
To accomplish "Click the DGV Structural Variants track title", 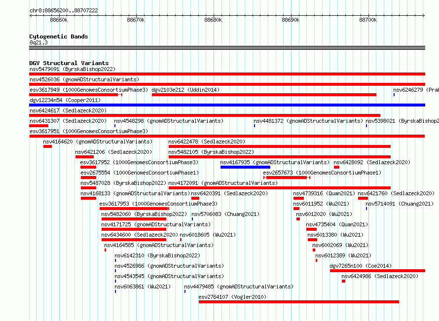I will [x=69, y=63].
